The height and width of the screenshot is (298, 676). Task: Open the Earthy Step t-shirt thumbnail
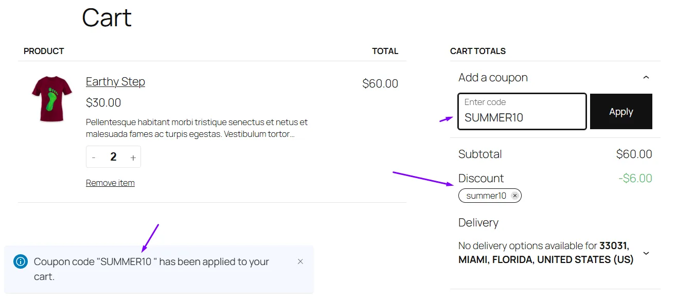click(x=52, y=98)
